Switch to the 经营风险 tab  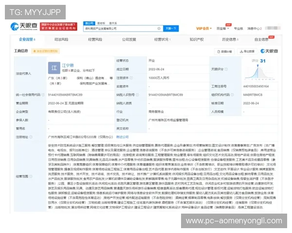(95, 39)
